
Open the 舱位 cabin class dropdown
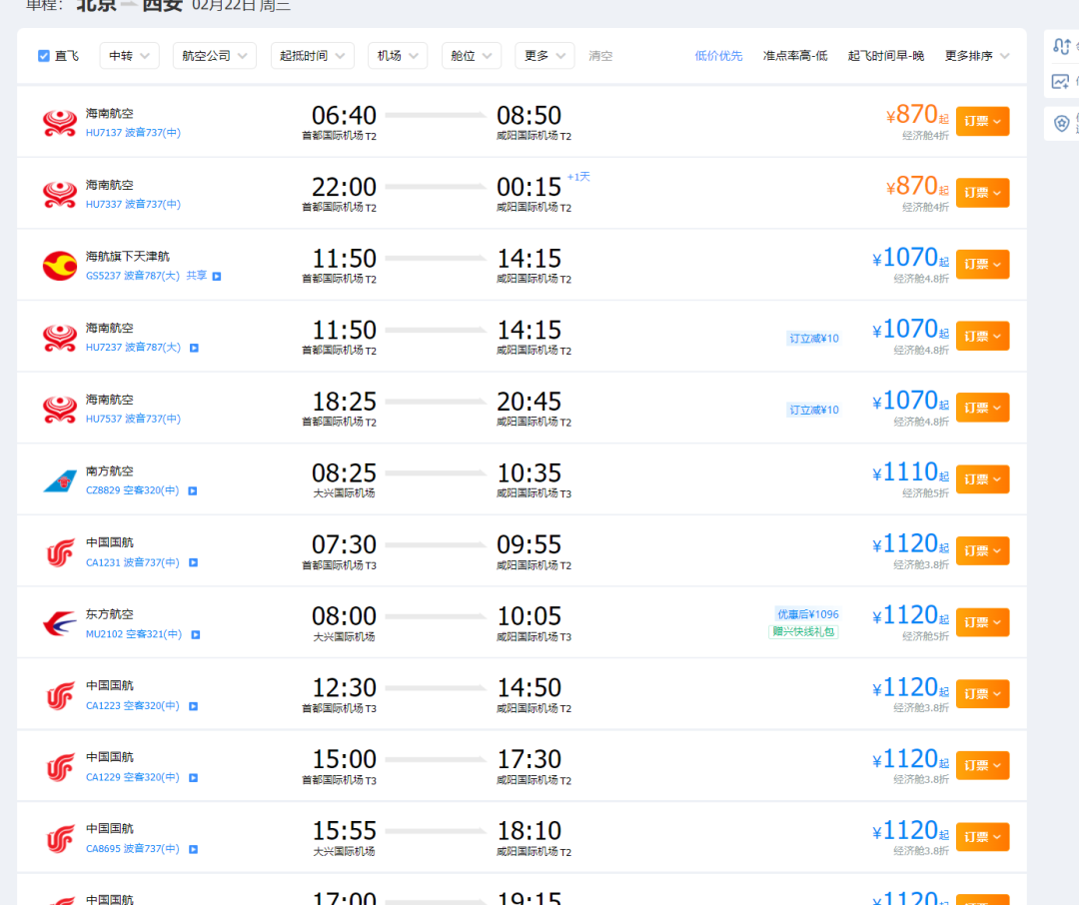(x=472, y=56)
